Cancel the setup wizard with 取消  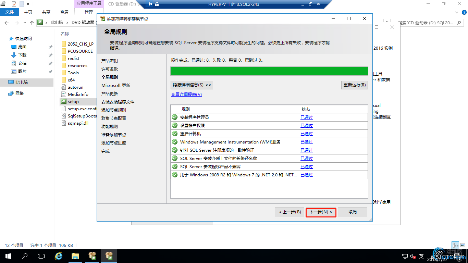pyautogui.click(x=353, y=212)
